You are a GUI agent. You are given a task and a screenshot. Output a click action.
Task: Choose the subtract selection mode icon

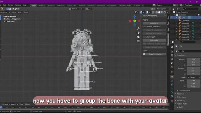13,9
